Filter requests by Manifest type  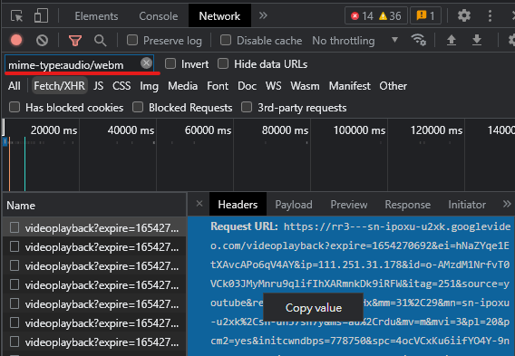pos(349,86)
